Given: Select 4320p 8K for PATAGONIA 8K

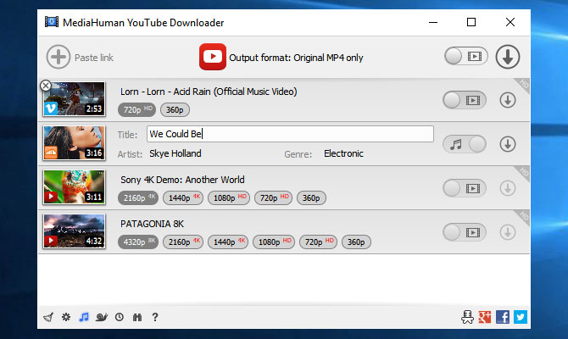Looking at the screenshot, I should [x=138, y=242].
